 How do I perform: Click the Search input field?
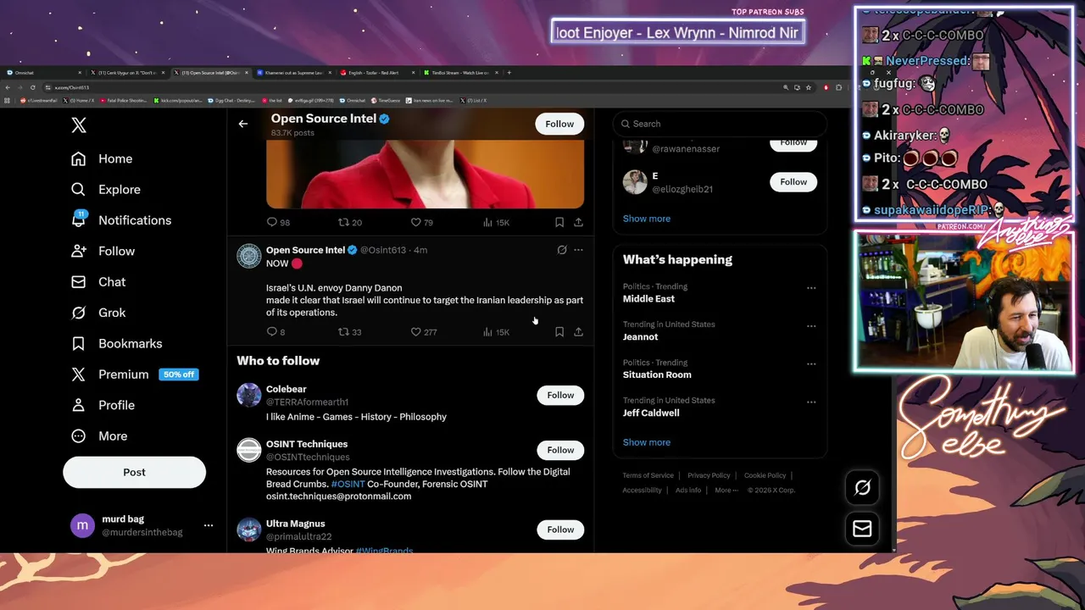click(x=720, y=124)
